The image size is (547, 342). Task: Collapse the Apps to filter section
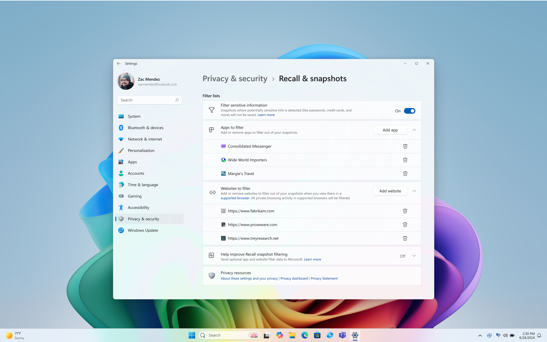coord(414,130)
